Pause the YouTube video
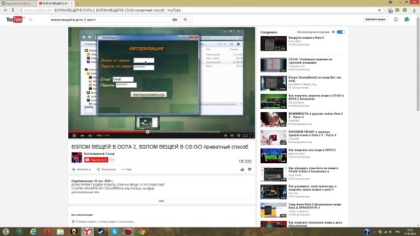 pyautogui.click(x=74, y=136)
